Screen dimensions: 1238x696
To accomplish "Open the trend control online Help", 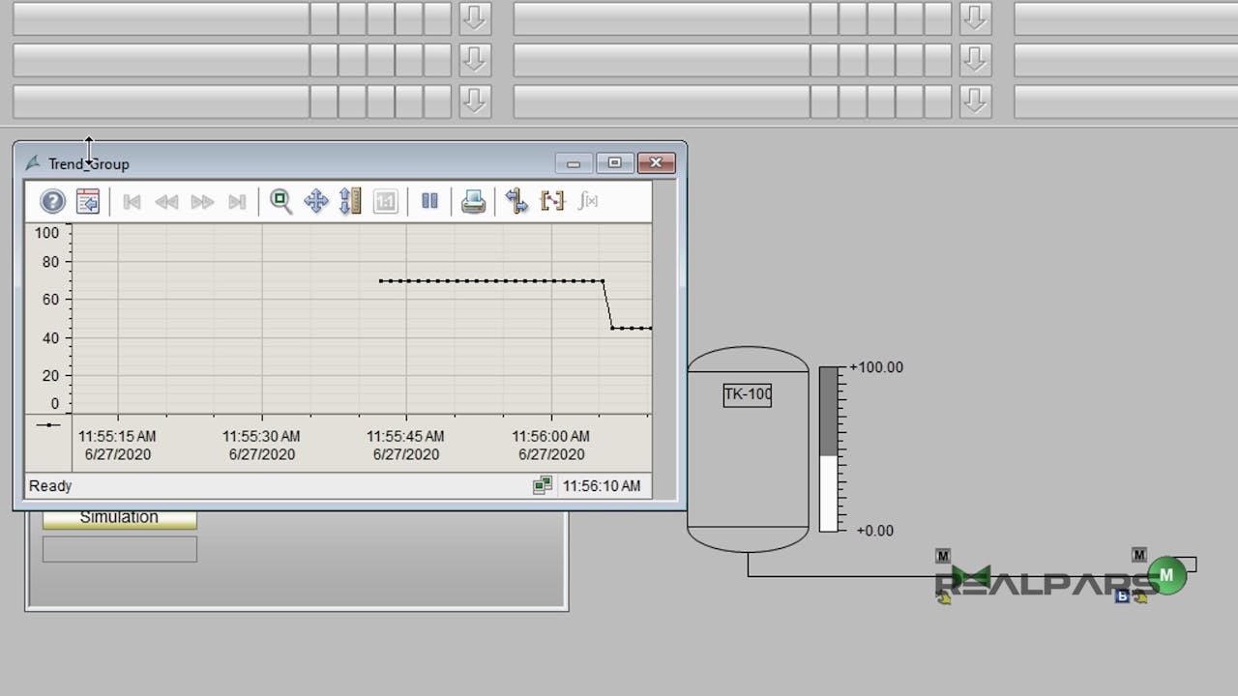I will (50, 201).
